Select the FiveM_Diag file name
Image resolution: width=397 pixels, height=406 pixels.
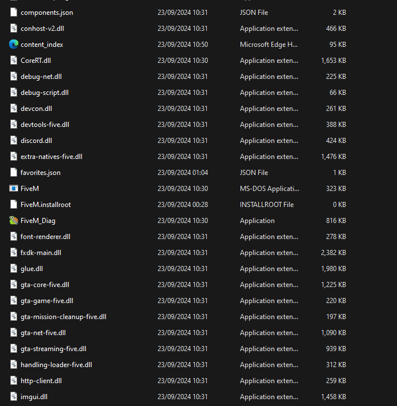38,221
